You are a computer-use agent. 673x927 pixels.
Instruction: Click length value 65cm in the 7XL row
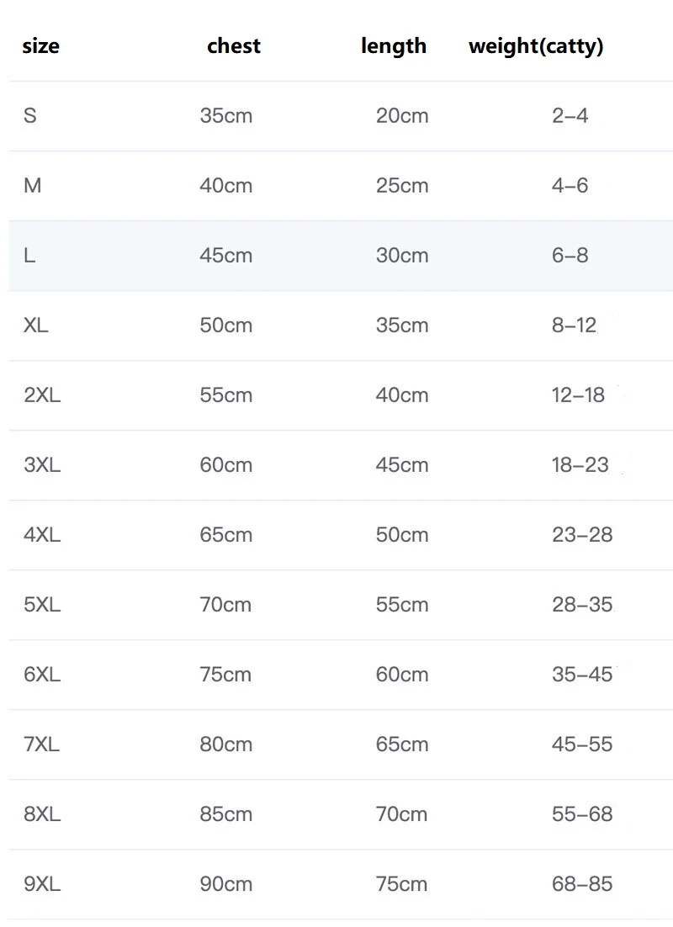[402, 744]
